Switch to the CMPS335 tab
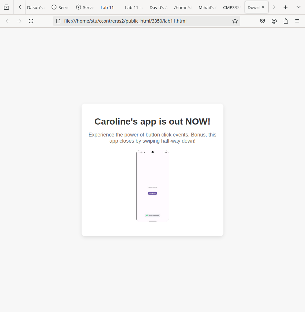 pyautogui.click(x=231, y=7)
